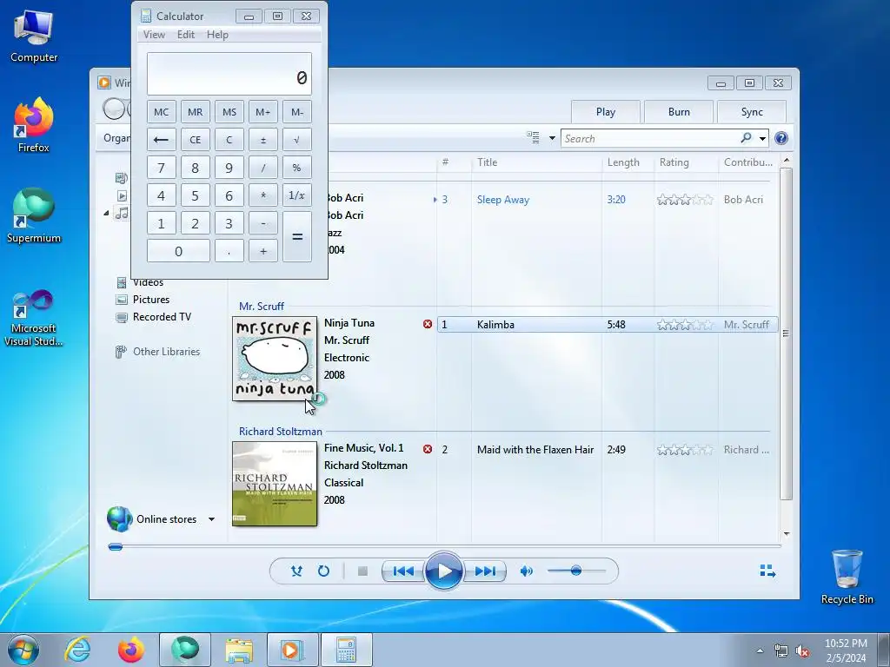The image size is (890, 667).
Task: Open the Supermium desktop shortcut
Action: coord(34,215)
